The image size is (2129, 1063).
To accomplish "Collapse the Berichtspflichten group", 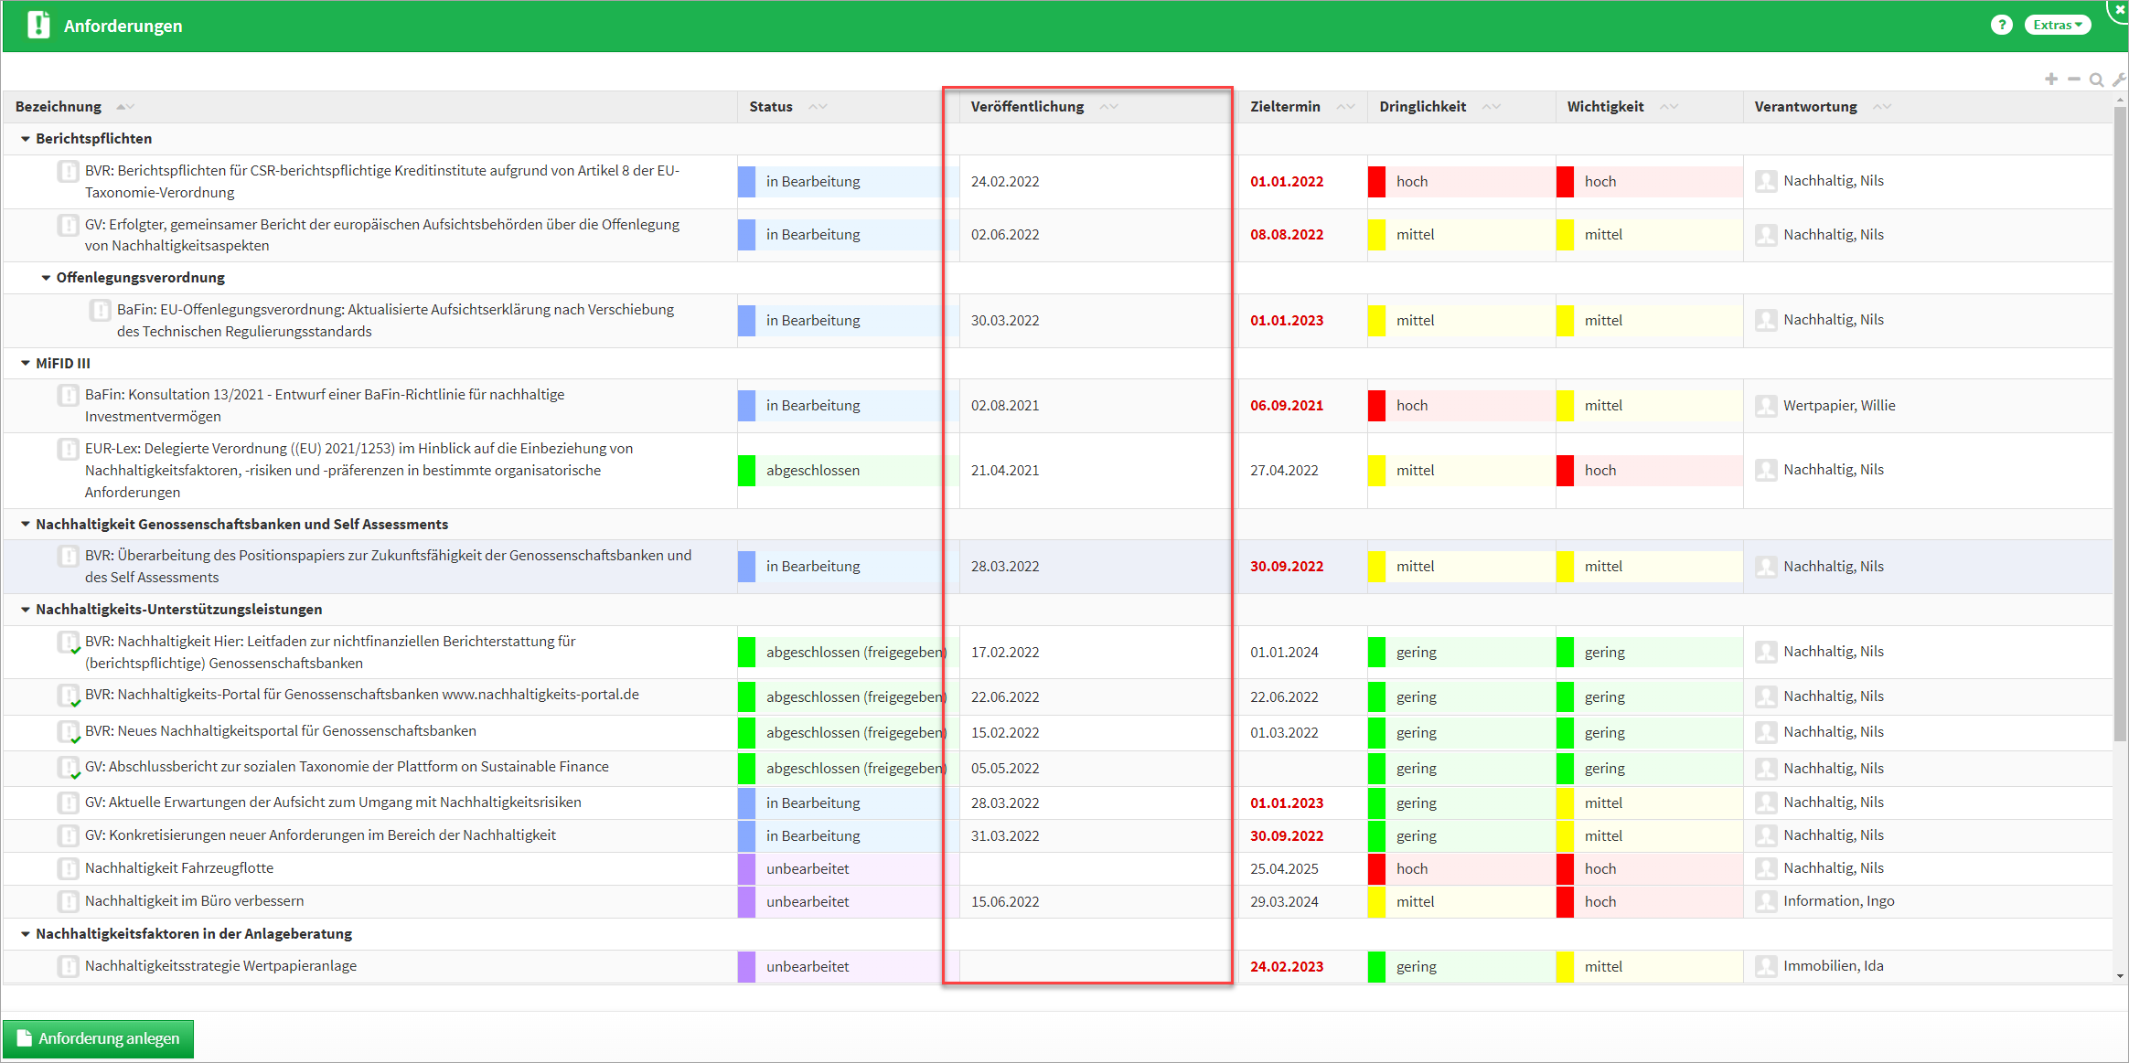I will tap(26, 139).
